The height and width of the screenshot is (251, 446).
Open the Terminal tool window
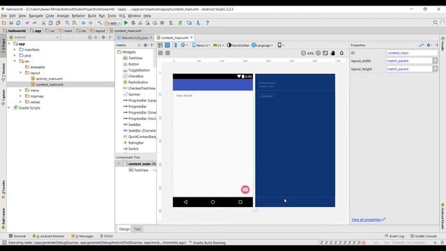(17, 236)
